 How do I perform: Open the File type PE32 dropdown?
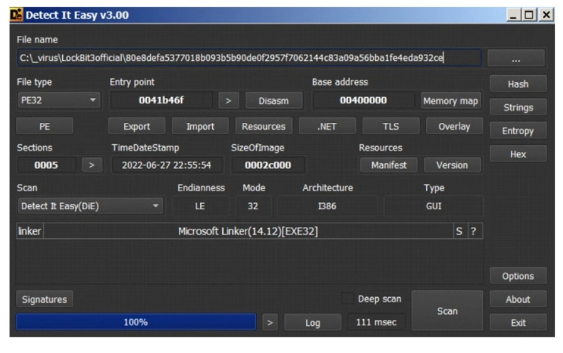(59, 100)
